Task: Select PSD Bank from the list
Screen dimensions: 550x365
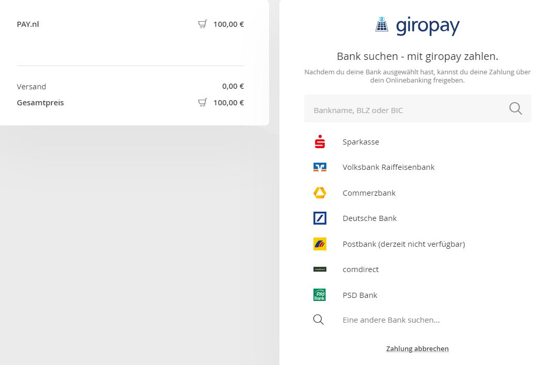Action: coord(360,295)
